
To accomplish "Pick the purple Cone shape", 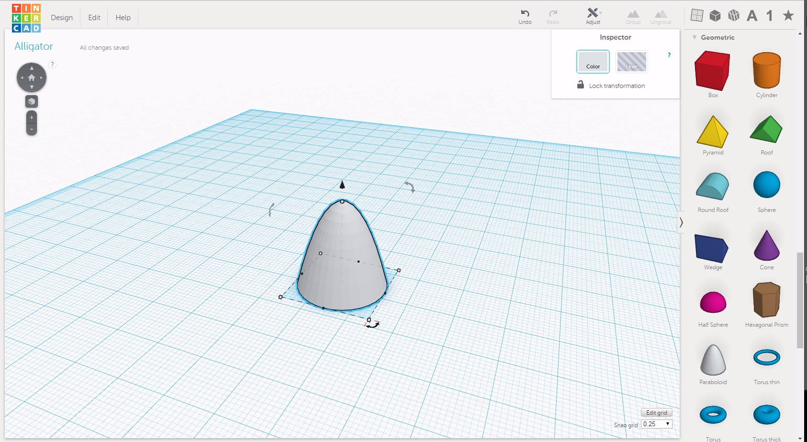I will (x=767, y=245).
